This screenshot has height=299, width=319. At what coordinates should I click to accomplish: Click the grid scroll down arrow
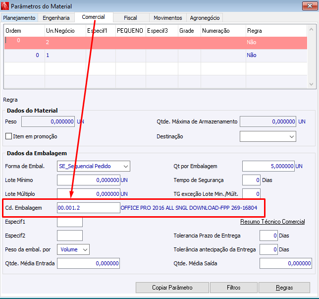(x=311, y=84)
